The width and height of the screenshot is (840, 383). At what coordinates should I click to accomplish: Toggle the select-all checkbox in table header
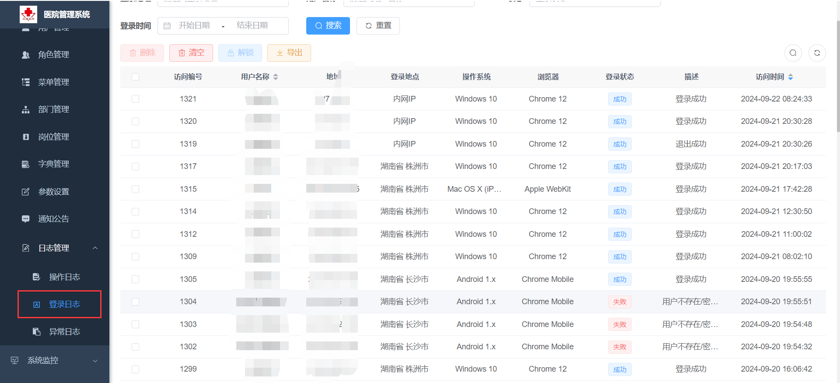(135, 77)
